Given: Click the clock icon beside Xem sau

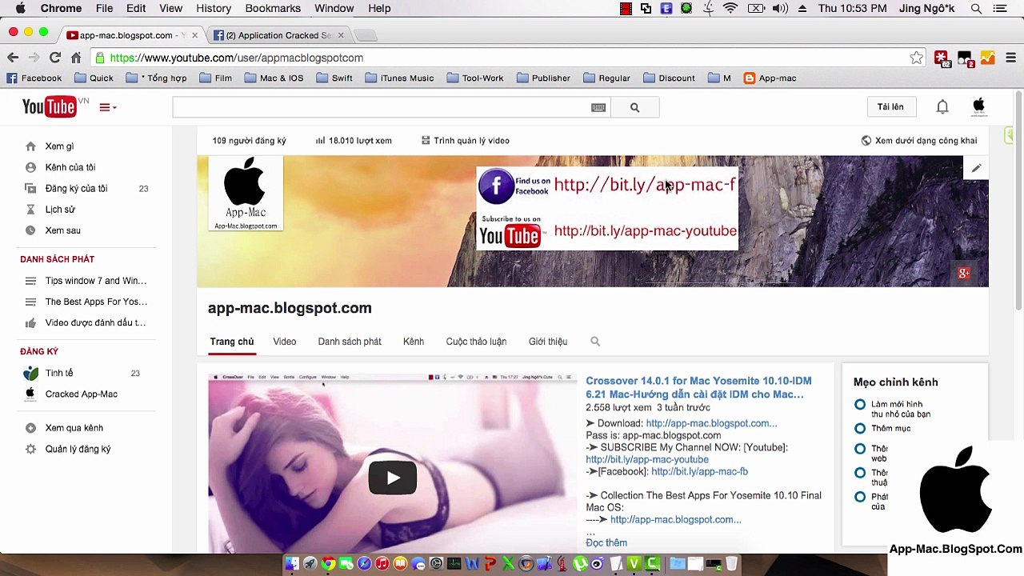Looking at the screenshot, I should coord(30,230).
